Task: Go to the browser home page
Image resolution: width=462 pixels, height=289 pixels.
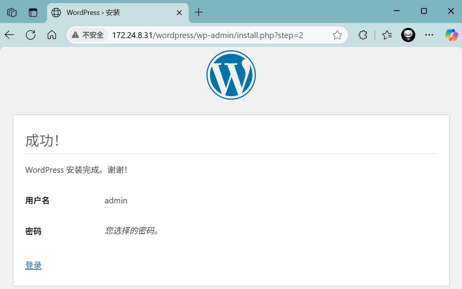Action: [x=51, y=35]
